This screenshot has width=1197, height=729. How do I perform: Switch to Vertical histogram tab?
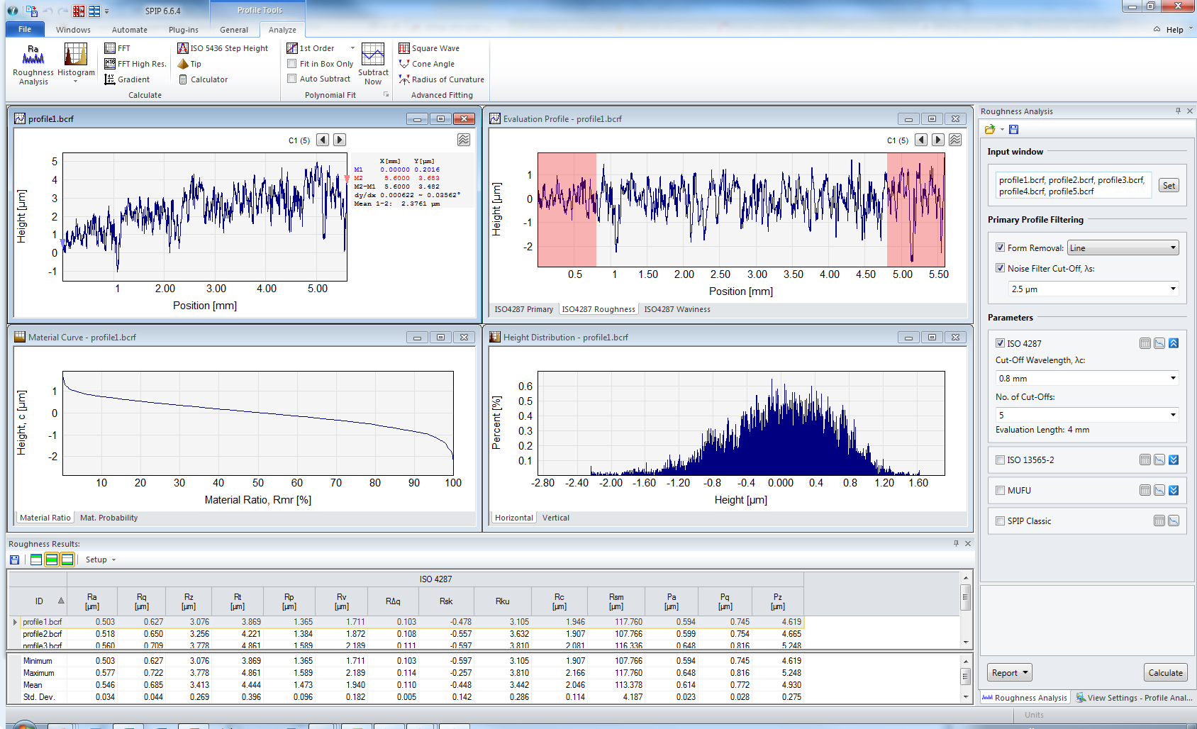(x=556, y=518)
